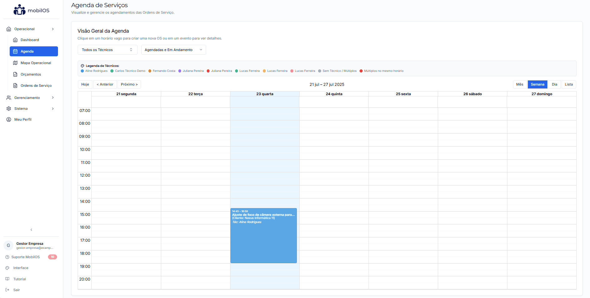This screenshot has width=590, height=298.
Task: Open the Agendadas e Em Andamento filter
Action: (x=173, y=50)
